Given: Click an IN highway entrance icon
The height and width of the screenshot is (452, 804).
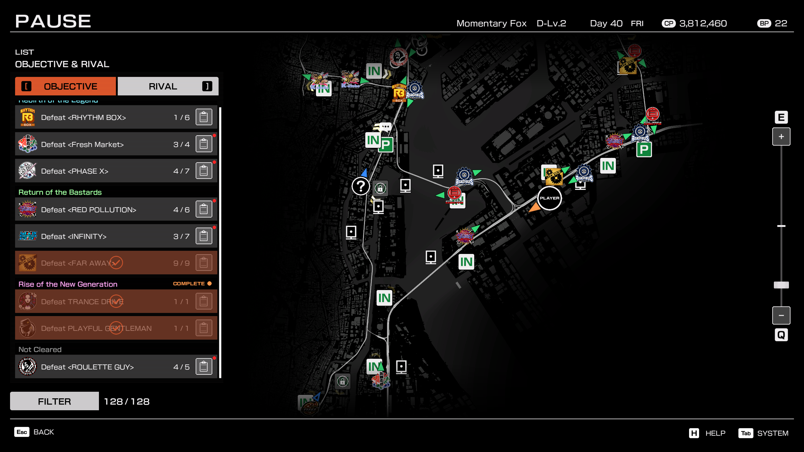Looking at the screenshot, I should tap(608, 166).
